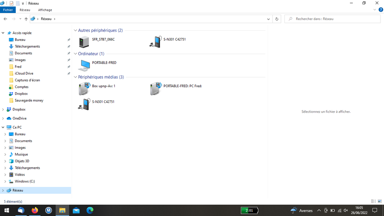
Task: Mute or adjust the volume tray icon
Action: pyautogui.click(x=346, y=211)
